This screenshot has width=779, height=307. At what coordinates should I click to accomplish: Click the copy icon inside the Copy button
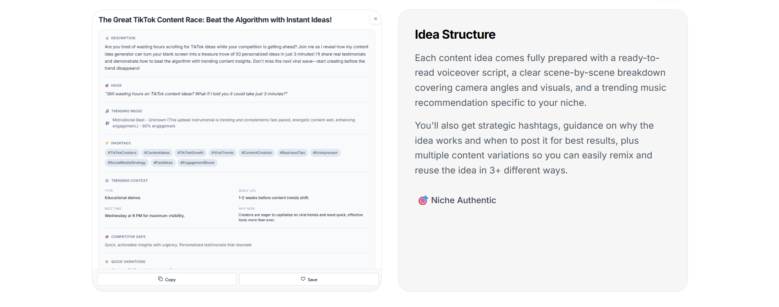[x=160, y=279]
